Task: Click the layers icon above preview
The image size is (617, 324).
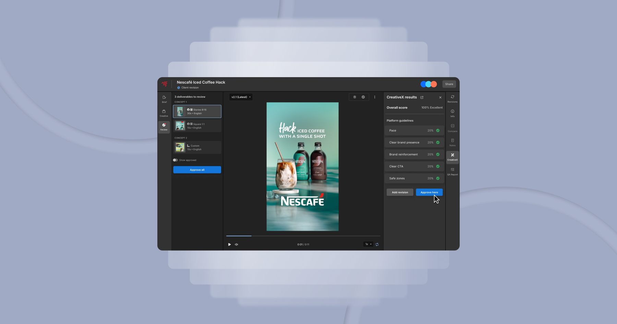Action: tap(354, 97)
